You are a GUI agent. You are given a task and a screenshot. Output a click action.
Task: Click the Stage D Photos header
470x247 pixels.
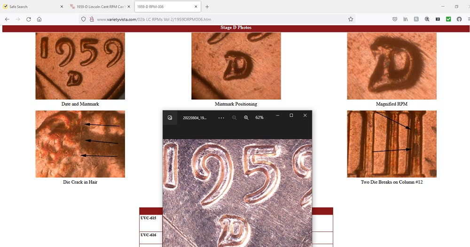click(x=236, y=28)
